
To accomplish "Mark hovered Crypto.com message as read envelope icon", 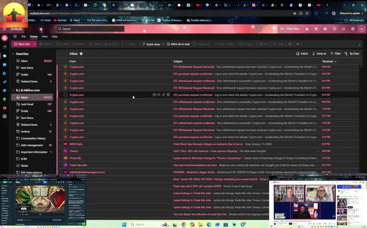I will click(154, 95).
